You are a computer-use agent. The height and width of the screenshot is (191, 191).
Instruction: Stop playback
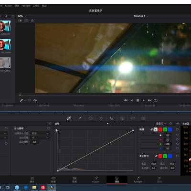[x=138, y=100]
